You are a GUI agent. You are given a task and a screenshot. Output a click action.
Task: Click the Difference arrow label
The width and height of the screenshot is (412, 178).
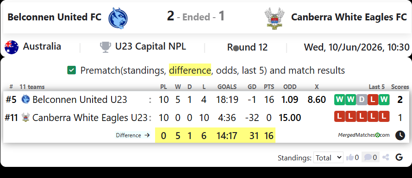(133, 135)
